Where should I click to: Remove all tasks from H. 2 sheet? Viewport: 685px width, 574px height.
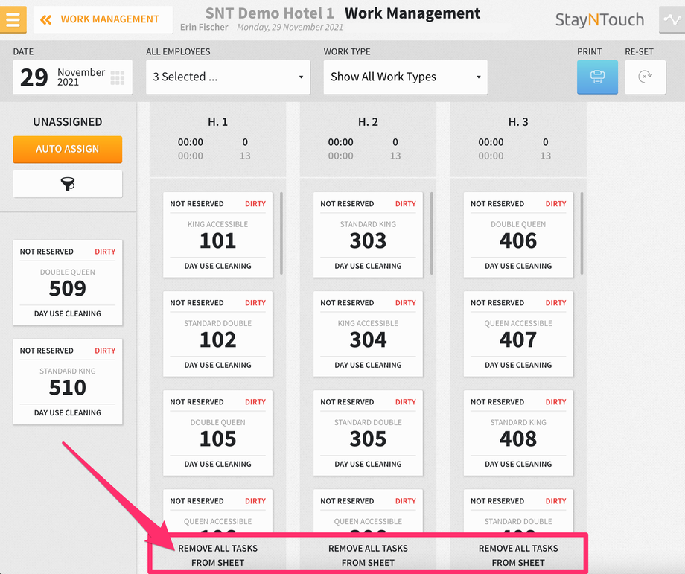pos(368,555)
